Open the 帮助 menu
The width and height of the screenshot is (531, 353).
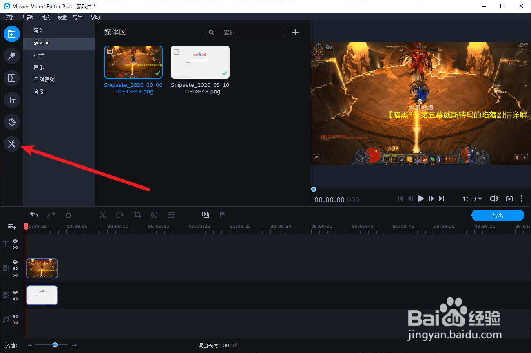[95, 17]
